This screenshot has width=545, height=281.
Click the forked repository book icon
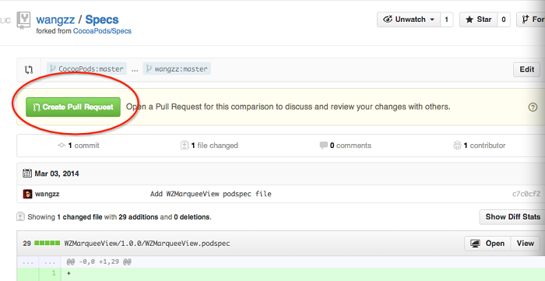pos(23,20)
